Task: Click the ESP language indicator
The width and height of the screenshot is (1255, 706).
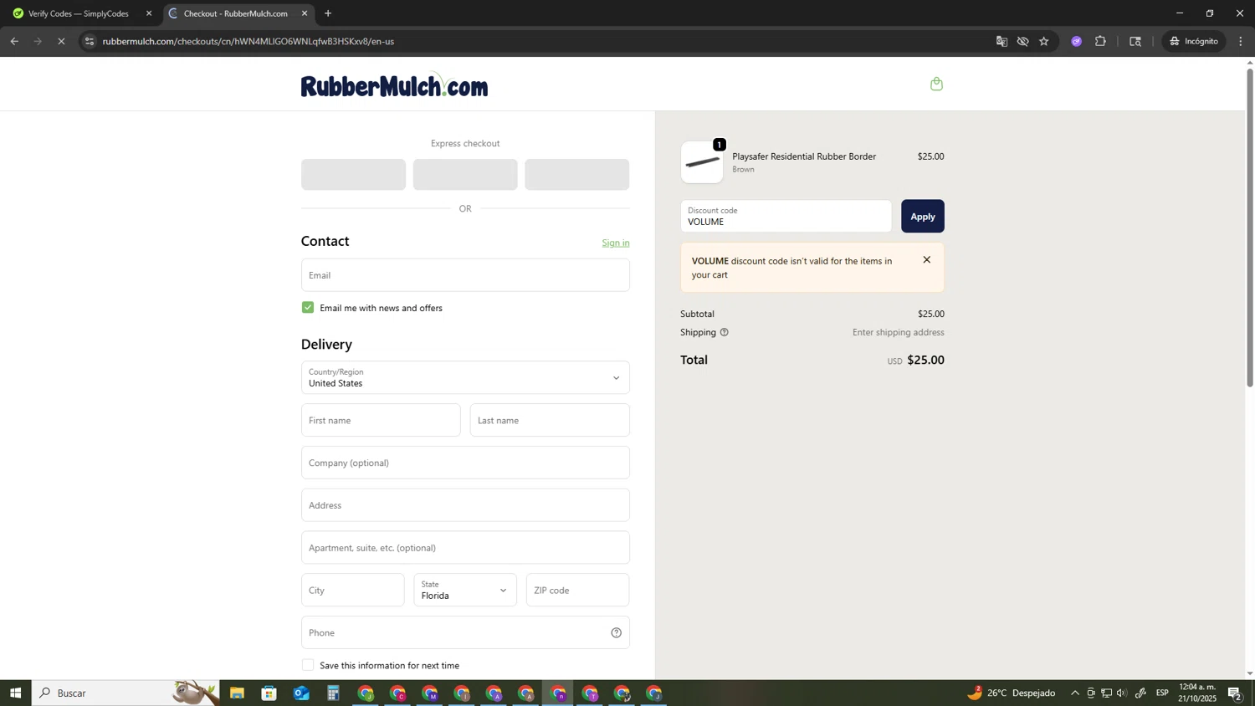Action: 1162,693
